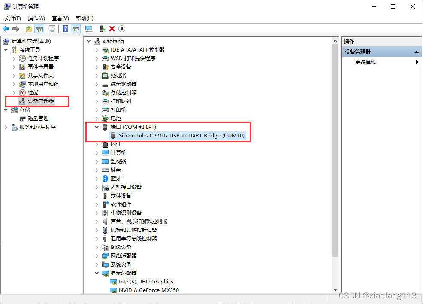Expand the 网络适配器 node

pyautogui.click(x=97, y=255)
